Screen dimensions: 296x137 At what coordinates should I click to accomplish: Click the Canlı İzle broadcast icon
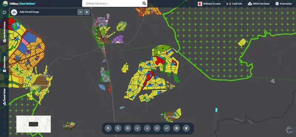[228, 4]
